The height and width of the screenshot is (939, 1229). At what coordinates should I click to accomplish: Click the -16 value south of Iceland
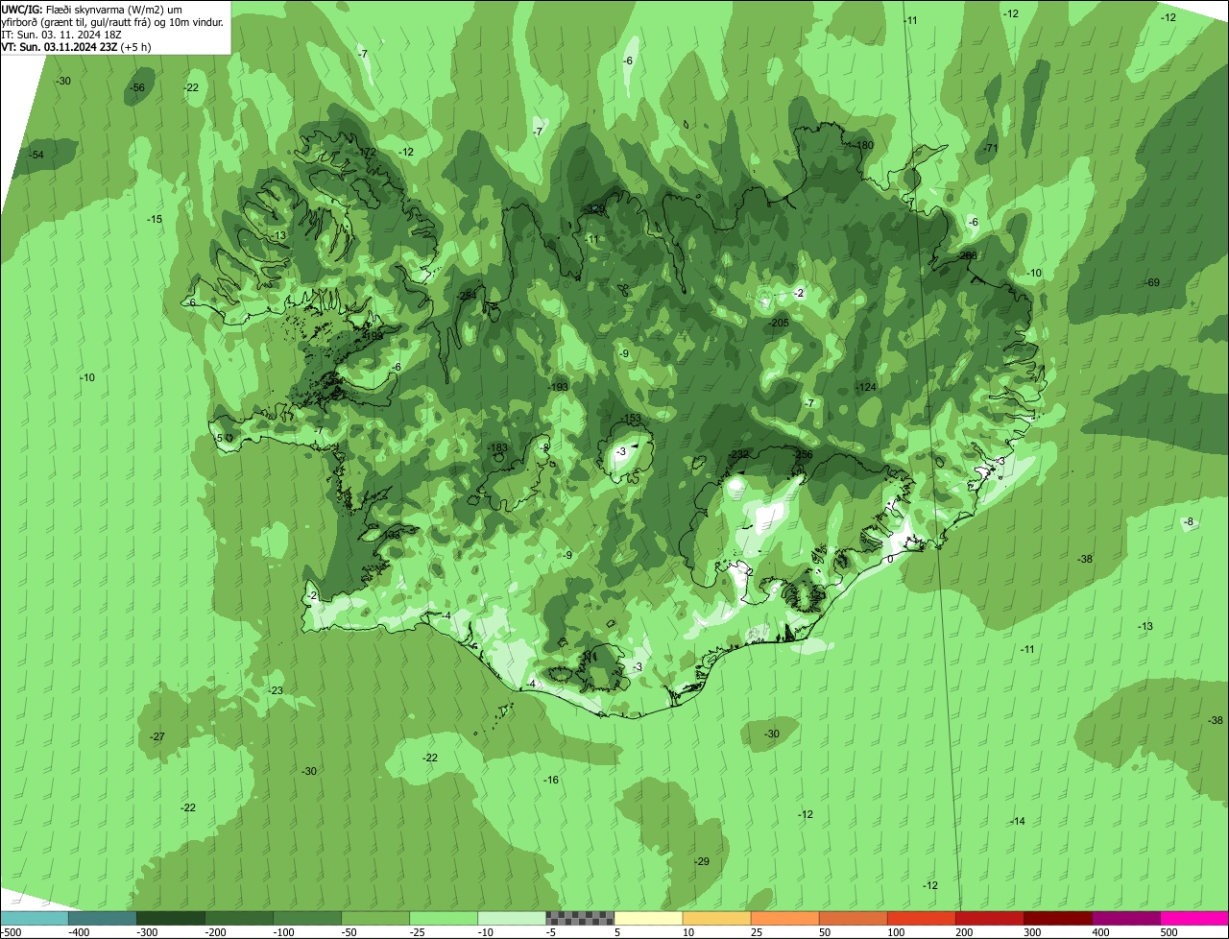click(x=551, y=780)
